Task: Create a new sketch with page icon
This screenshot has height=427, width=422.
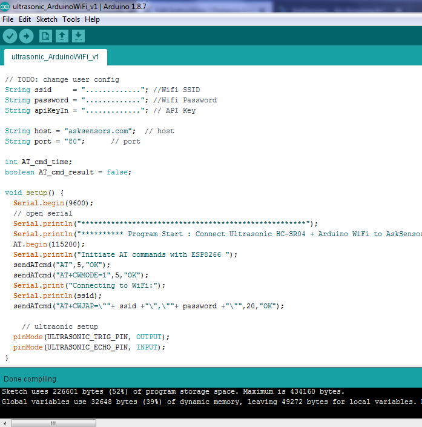Action: [45, 36]
